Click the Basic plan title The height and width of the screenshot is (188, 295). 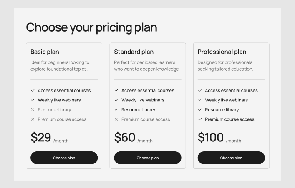coord(45,52)
